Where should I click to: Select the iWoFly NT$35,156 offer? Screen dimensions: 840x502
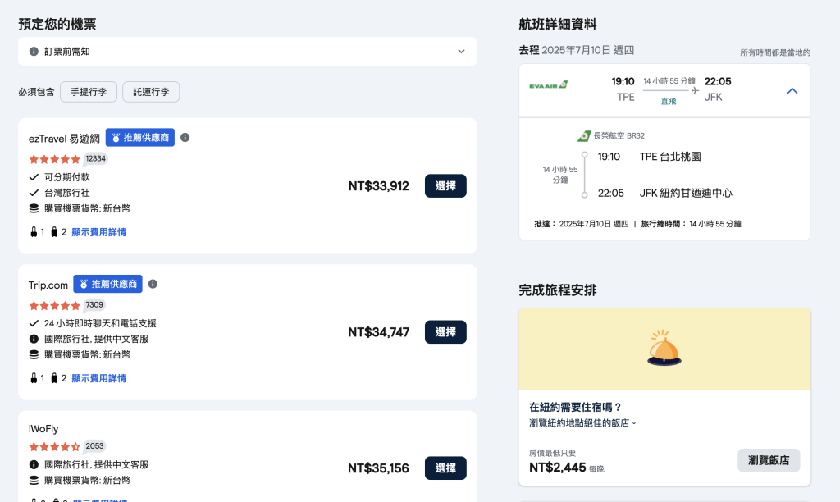(445, 468)
